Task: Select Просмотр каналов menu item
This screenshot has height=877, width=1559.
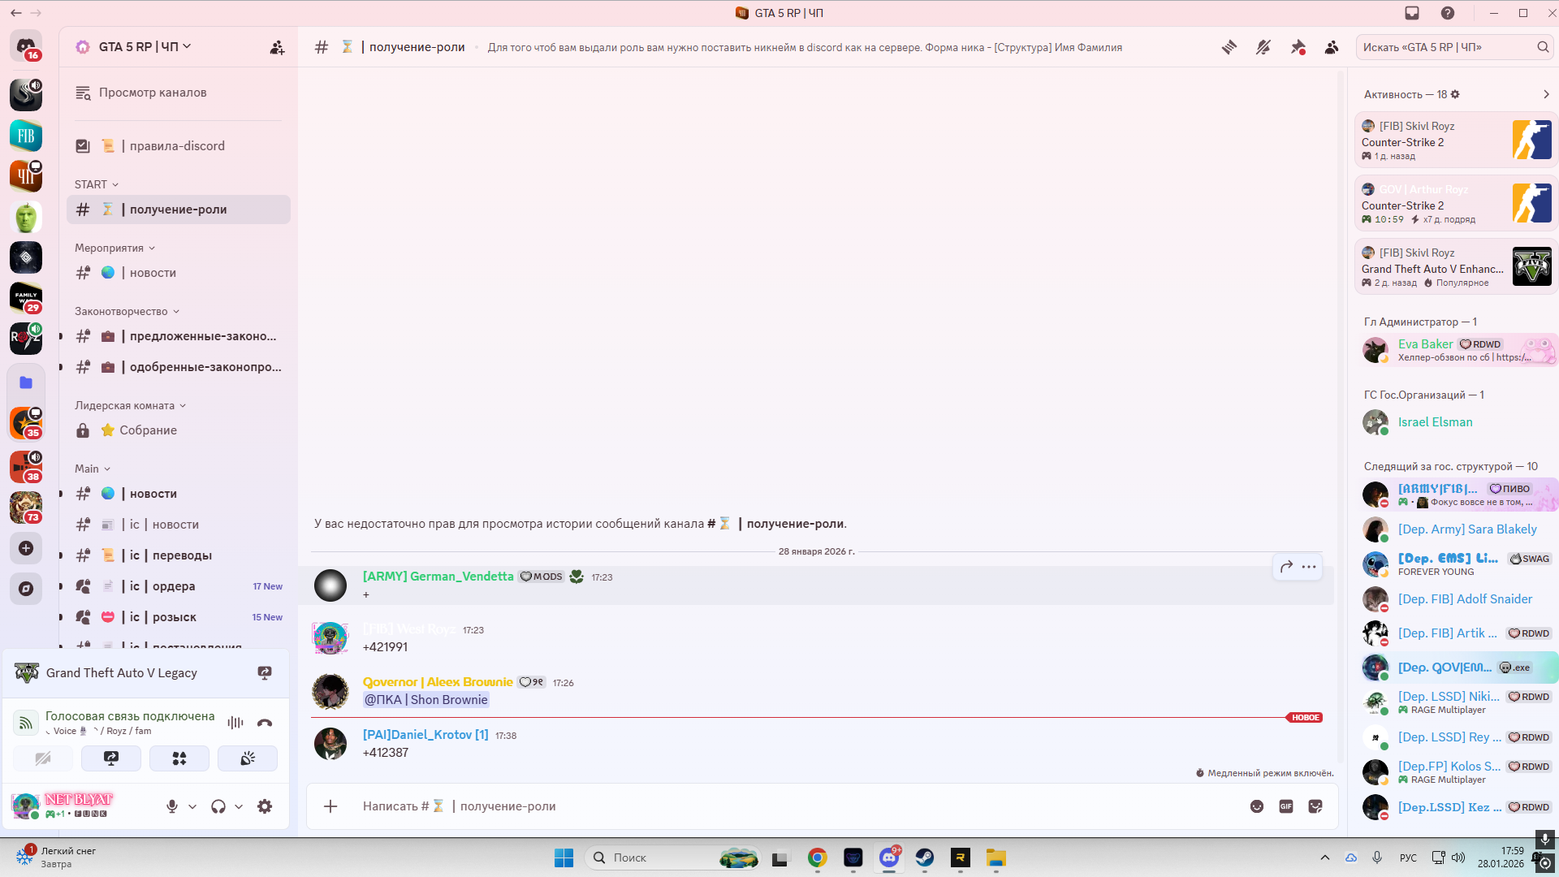Action: coord(153,93)
